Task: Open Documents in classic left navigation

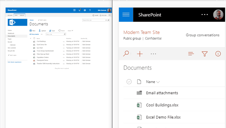Action: pyautogui.click(x=11, y=36)
